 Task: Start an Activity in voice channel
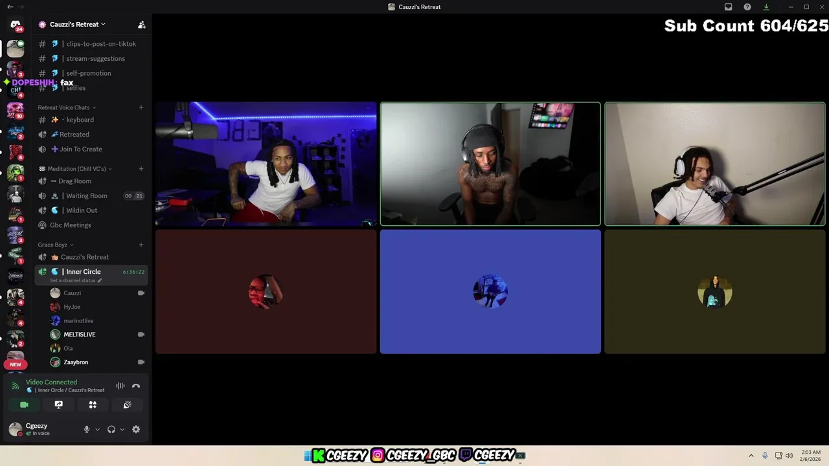tap(93, 405)
